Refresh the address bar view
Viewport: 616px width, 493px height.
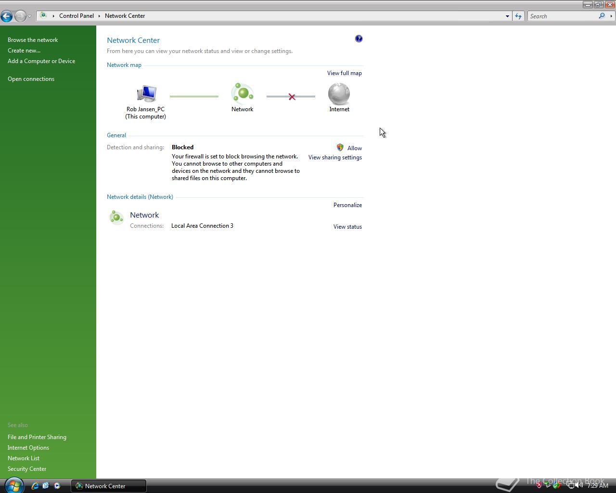[x=518, y=16]
